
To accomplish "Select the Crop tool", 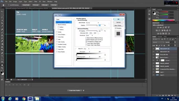I will 2,23.
